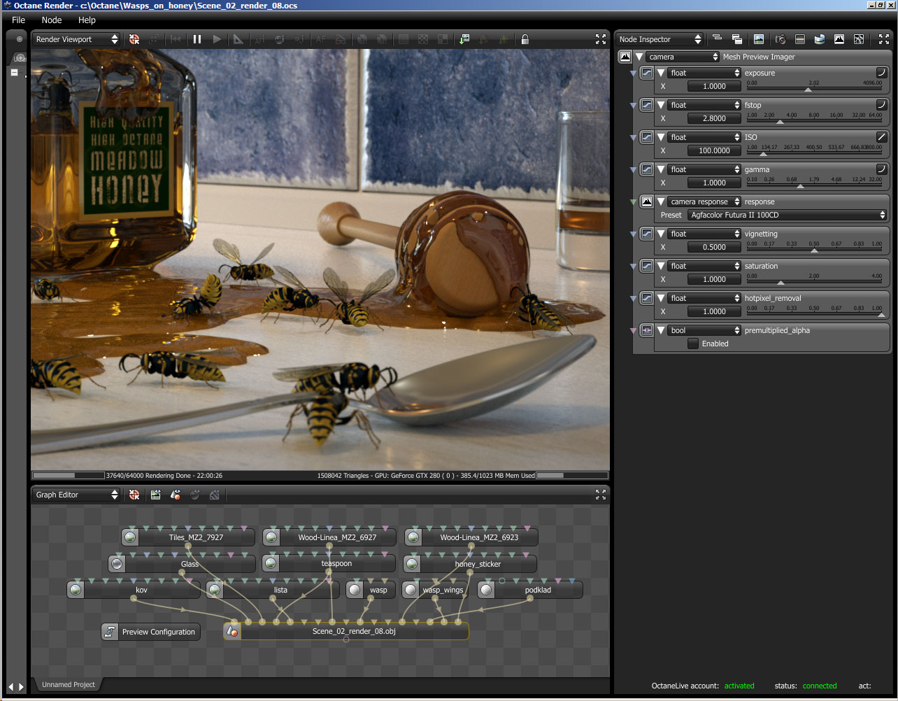Viewport: 898px width, 701px height.
Task: Open the Help menu
Action: pos(87,20)
